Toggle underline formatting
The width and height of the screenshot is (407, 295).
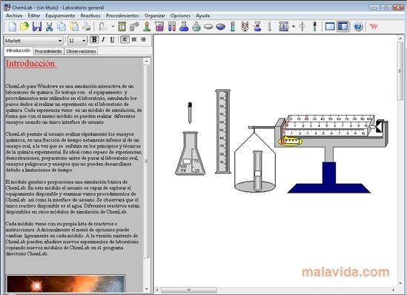point(112,40)
